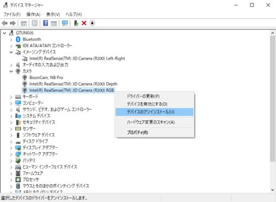Expand the システム デバイス category chevron
Image resolution: width=276 pixels, height=202 pixels.
[x=11, y=116]
